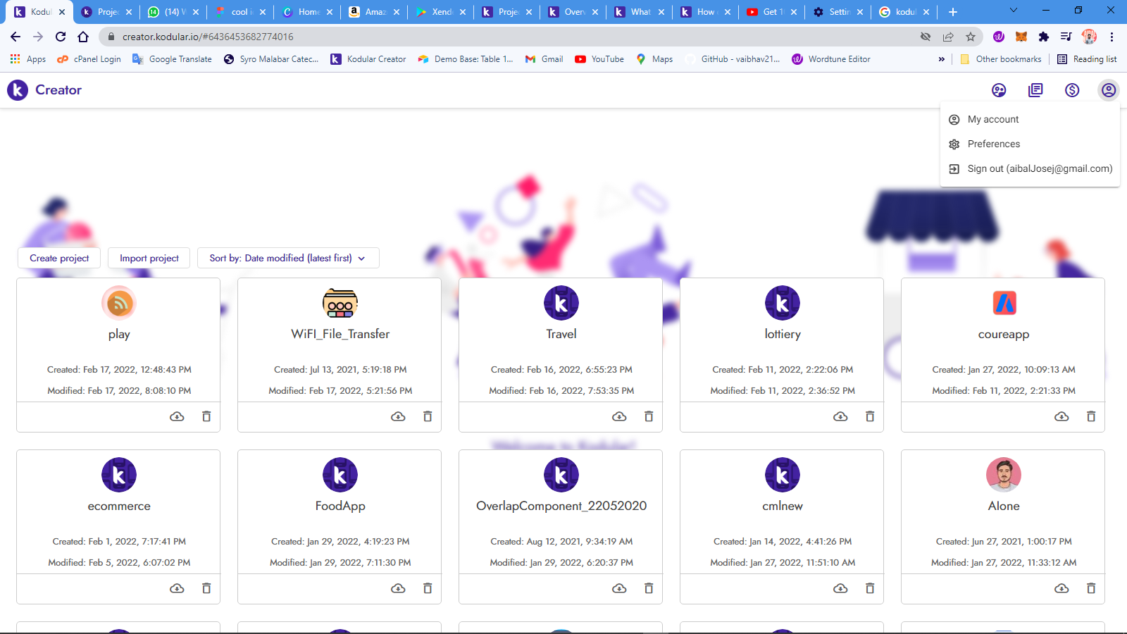Open the Sort by date modified dropdown
This screenshot has width=1127, height=634.
point(288,258)
